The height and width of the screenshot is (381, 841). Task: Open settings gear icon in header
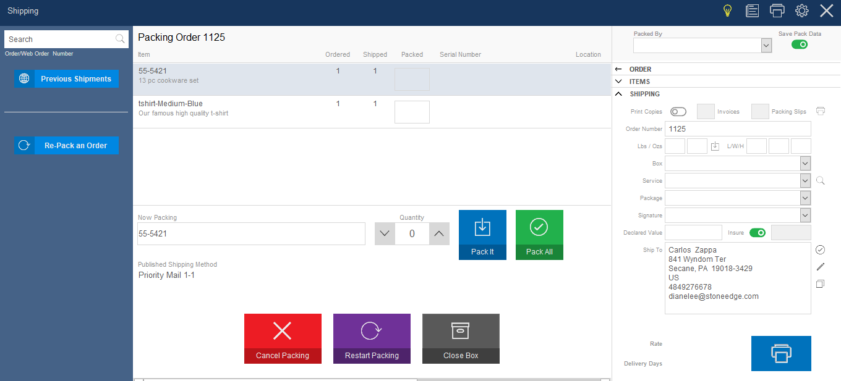coord(802,10)
